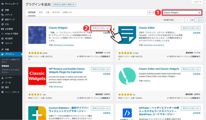Click the 投稿 posts pin icon
This screenshot has width=206, height=120.
pyautogui.click(x=2, y=10)
